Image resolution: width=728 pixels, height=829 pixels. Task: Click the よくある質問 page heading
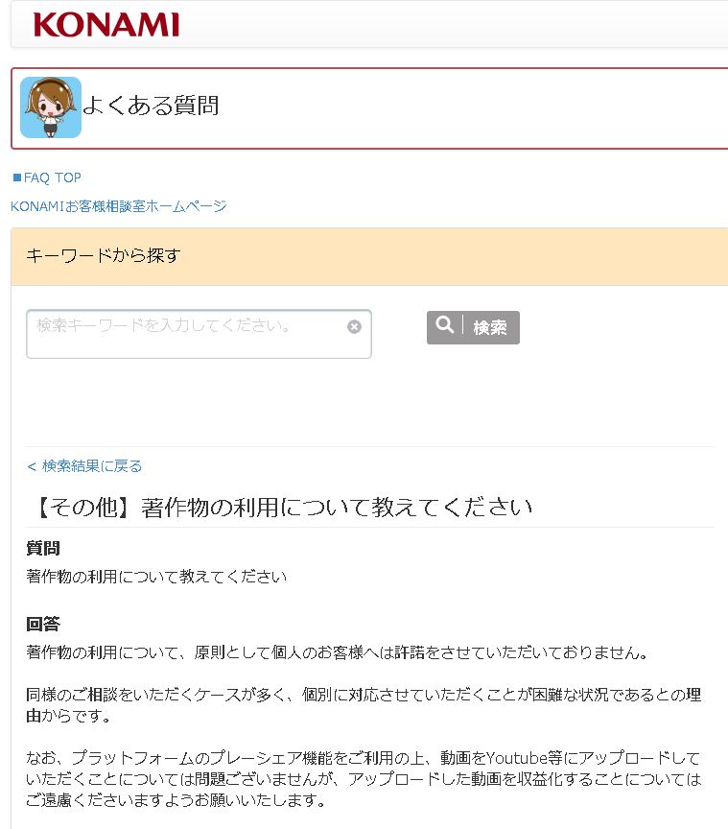pos(151,106)
